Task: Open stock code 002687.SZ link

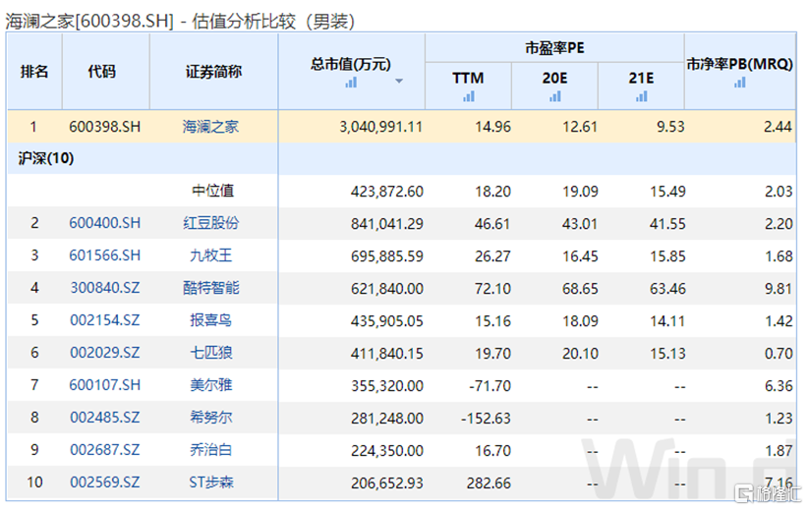Action: [x=104, y=450]
